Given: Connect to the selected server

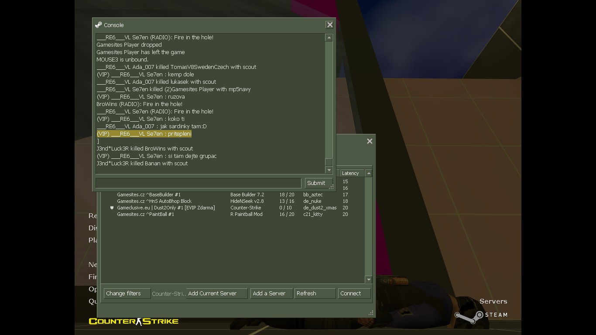Looking at the screenshot, I should [354, 294].
